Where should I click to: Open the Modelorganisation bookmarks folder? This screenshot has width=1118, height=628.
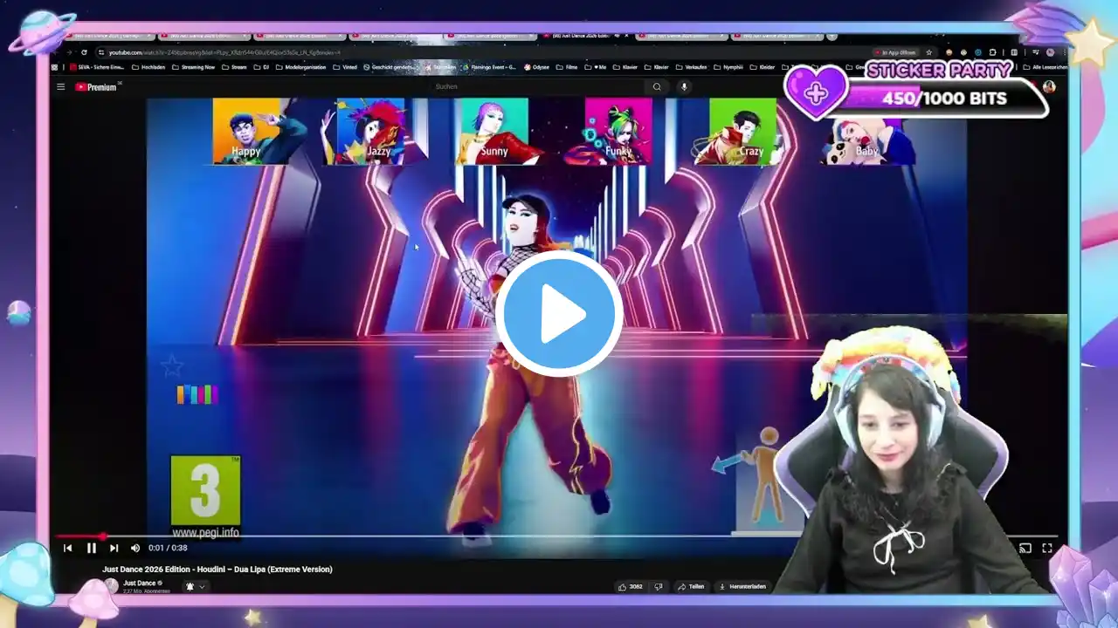click(x=301, y=67)
